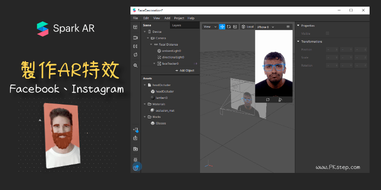Open the iPhone 8 device dropdown
Image resolution: width=381 pixels, height=190 pixels.
click(265, 27)
